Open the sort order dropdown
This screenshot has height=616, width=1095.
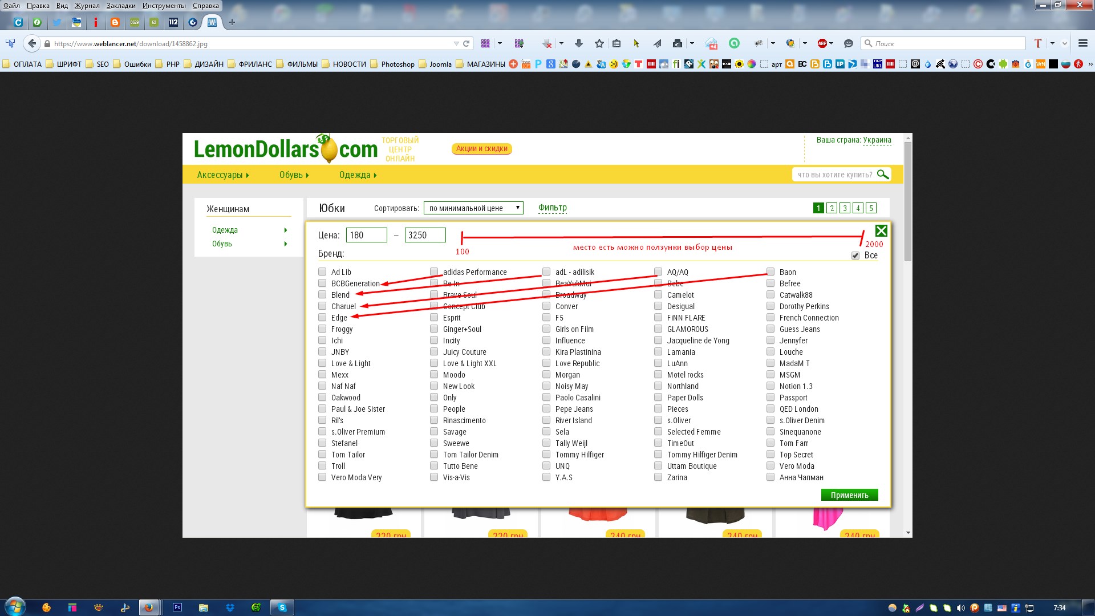(473, 208)
